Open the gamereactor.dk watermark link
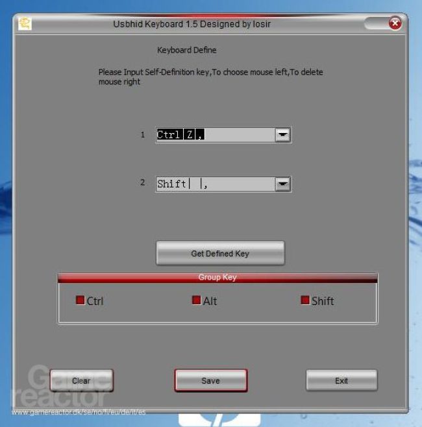 [79, 412]
